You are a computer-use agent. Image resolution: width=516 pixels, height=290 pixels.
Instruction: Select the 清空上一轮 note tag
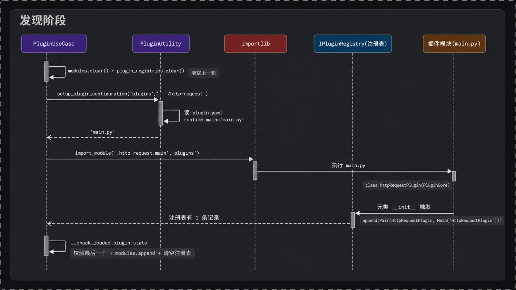pyautogui.click(x=203, y=73)
